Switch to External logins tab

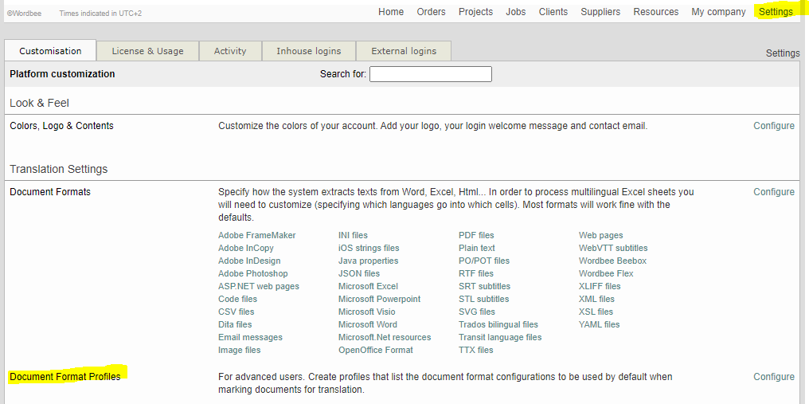[404, 51]
